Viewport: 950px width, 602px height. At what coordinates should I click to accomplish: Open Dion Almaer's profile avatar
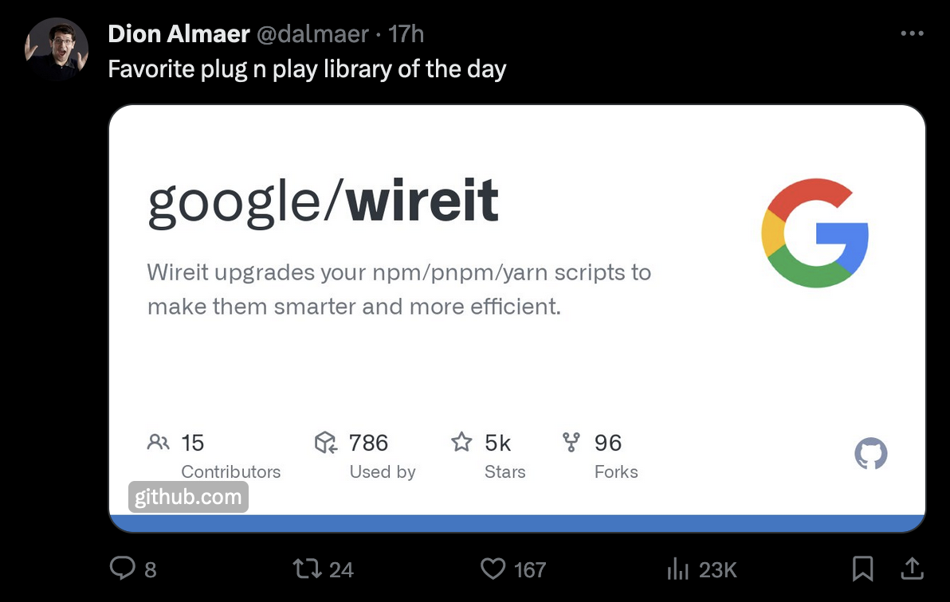pyautogui.click(x=57, y=49)
